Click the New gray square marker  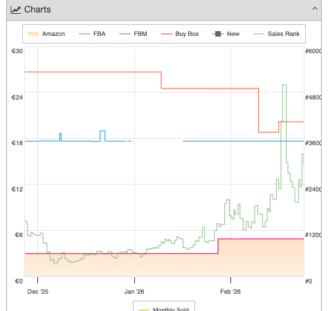218,34
